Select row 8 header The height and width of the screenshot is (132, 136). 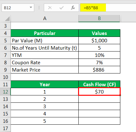click(x=5, y=62)
